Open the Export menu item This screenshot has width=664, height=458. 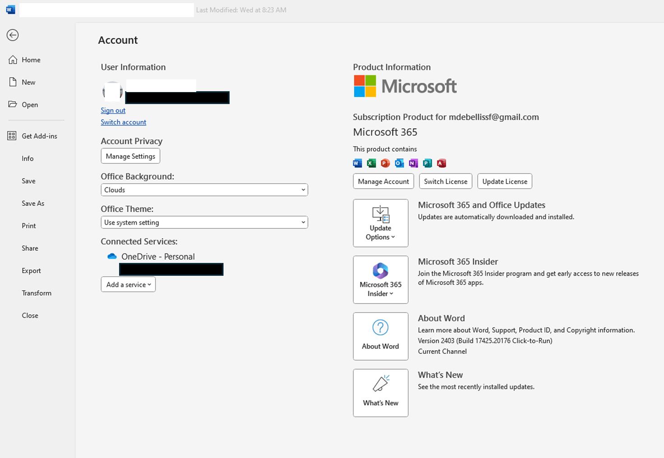(31, 271)
